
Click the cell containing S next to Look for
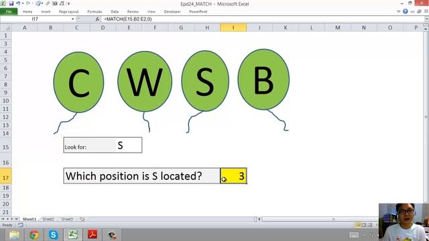[x=129, y=145]
